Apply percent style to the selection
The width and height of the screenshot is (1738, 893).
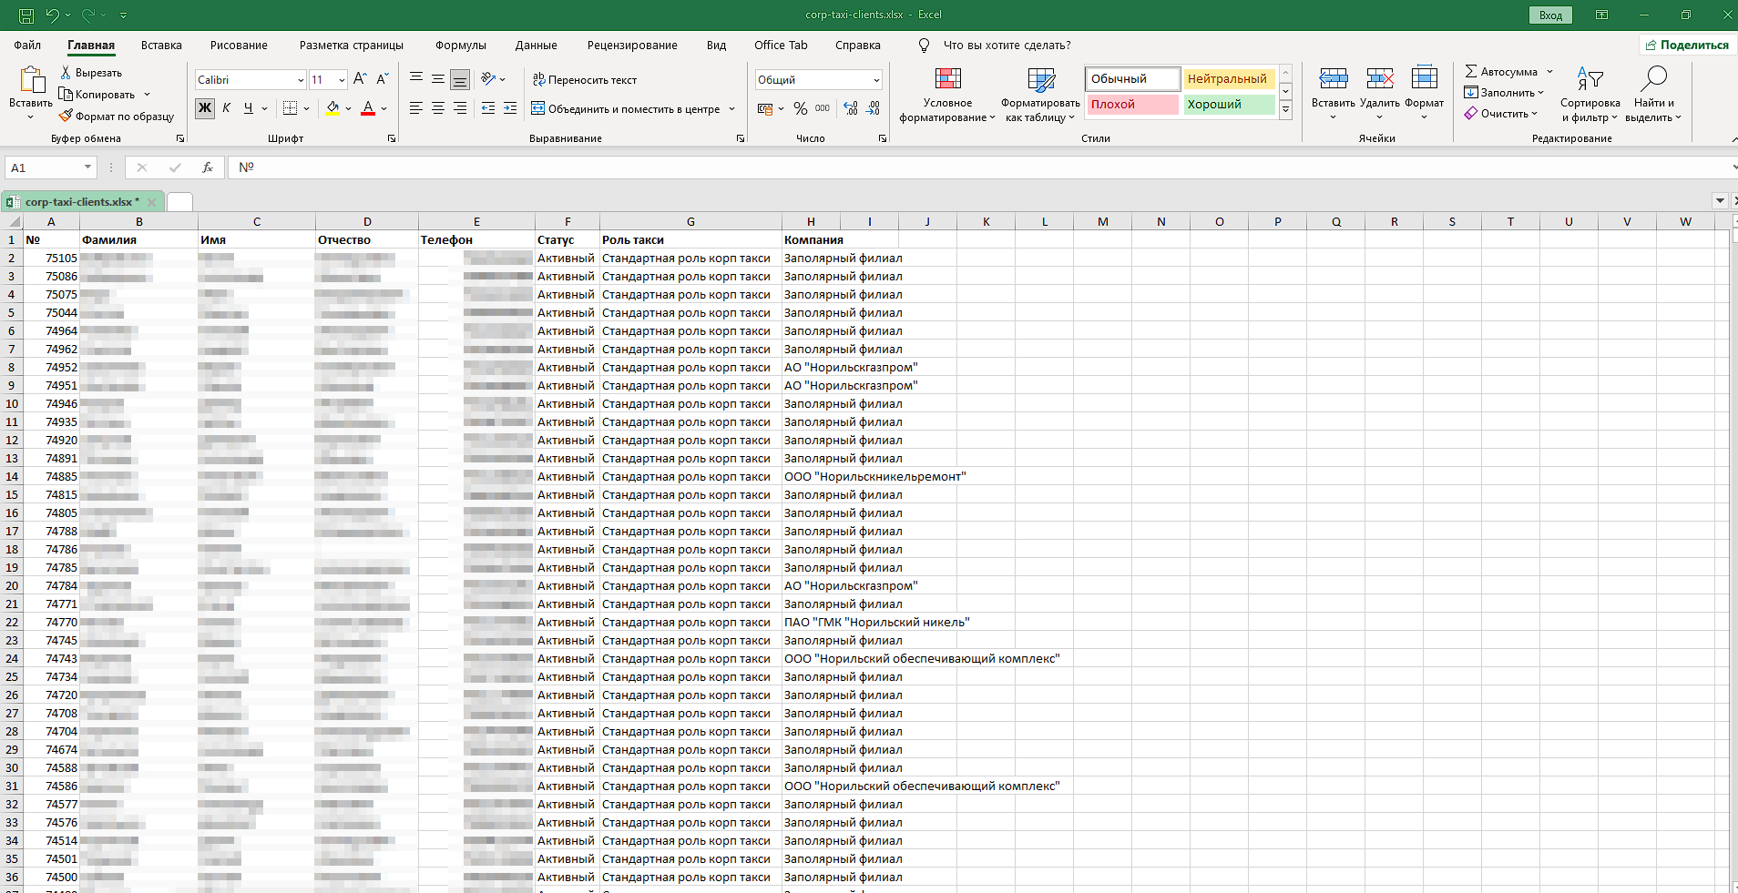coord(800,108)
